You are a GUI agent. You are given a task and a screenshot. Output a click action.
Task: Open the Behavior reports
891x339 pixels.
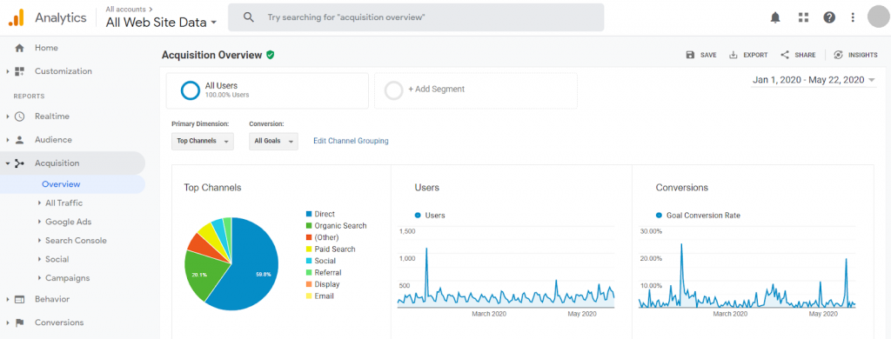click(52, 299)
